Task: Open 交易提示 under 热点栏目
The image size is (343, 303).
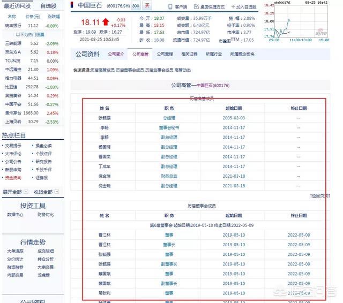Action: click(13, 146)
